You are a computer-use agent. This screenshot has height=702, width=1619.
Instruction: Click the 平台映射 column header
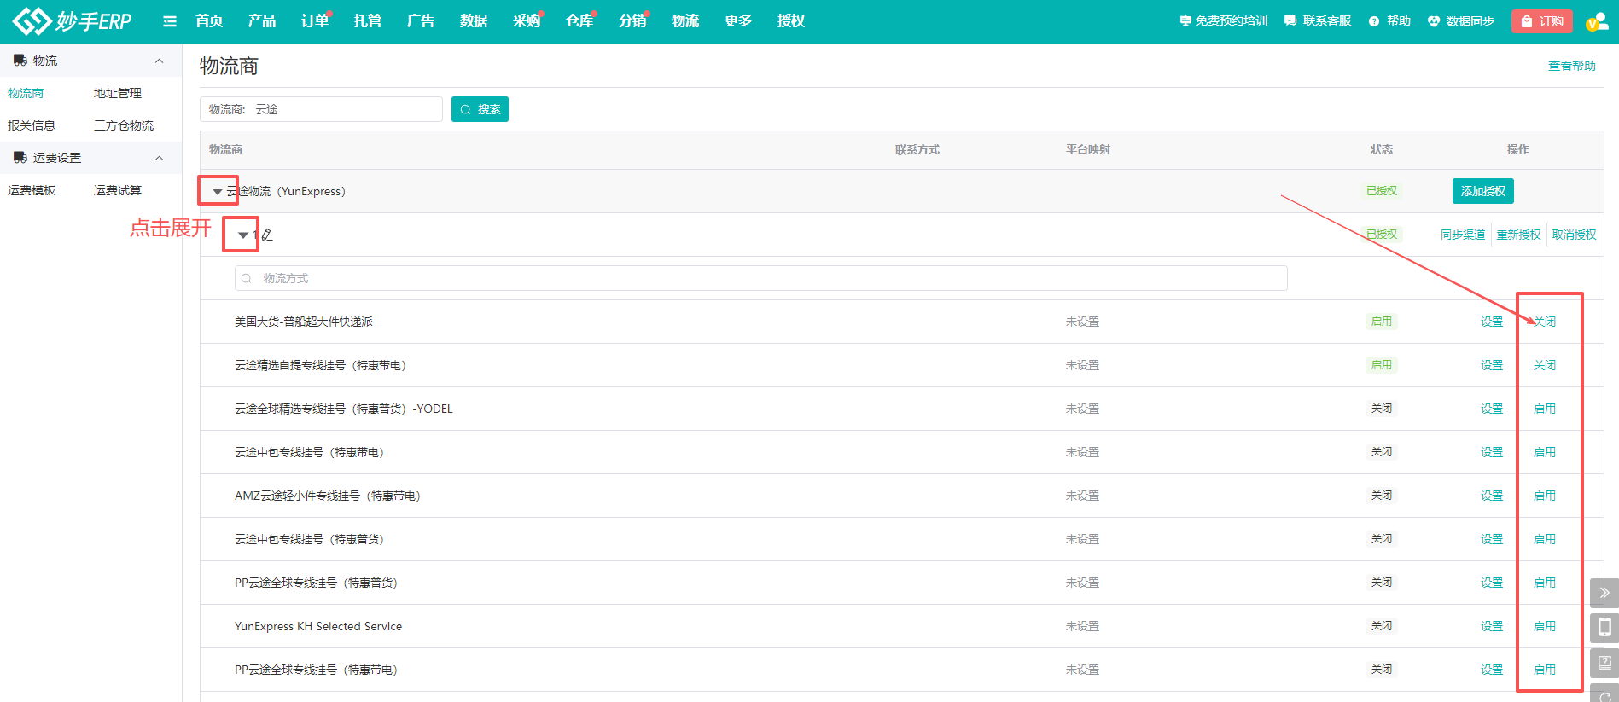(1088, 149)
